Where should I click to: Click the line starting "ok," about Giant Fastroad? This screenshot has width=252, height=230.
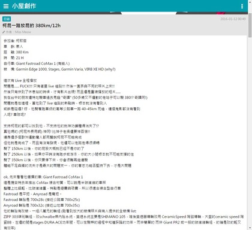(43, 177)
